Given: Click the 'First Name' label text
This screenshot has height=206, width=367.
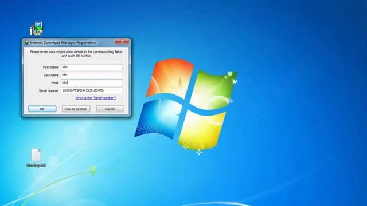Looking at the screenshot, I should tap(50, 68).
